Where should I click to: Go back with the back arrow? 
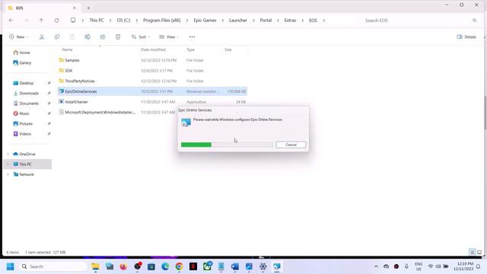point(11,21)
